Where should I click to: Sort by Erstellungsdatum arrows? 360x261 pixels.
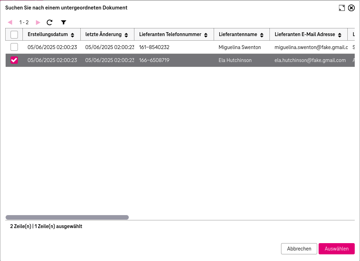pos(73,35)
